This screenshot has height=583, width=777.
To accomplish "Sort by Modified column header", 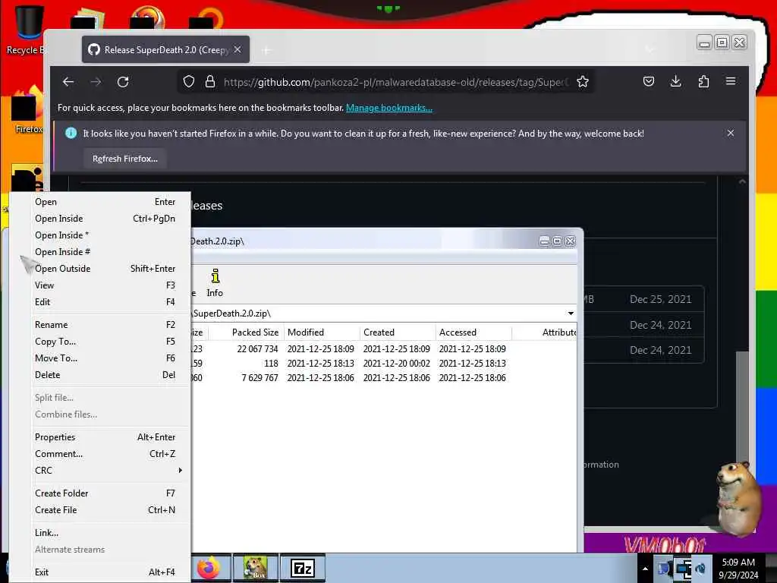I will click(x=322, y=332).
